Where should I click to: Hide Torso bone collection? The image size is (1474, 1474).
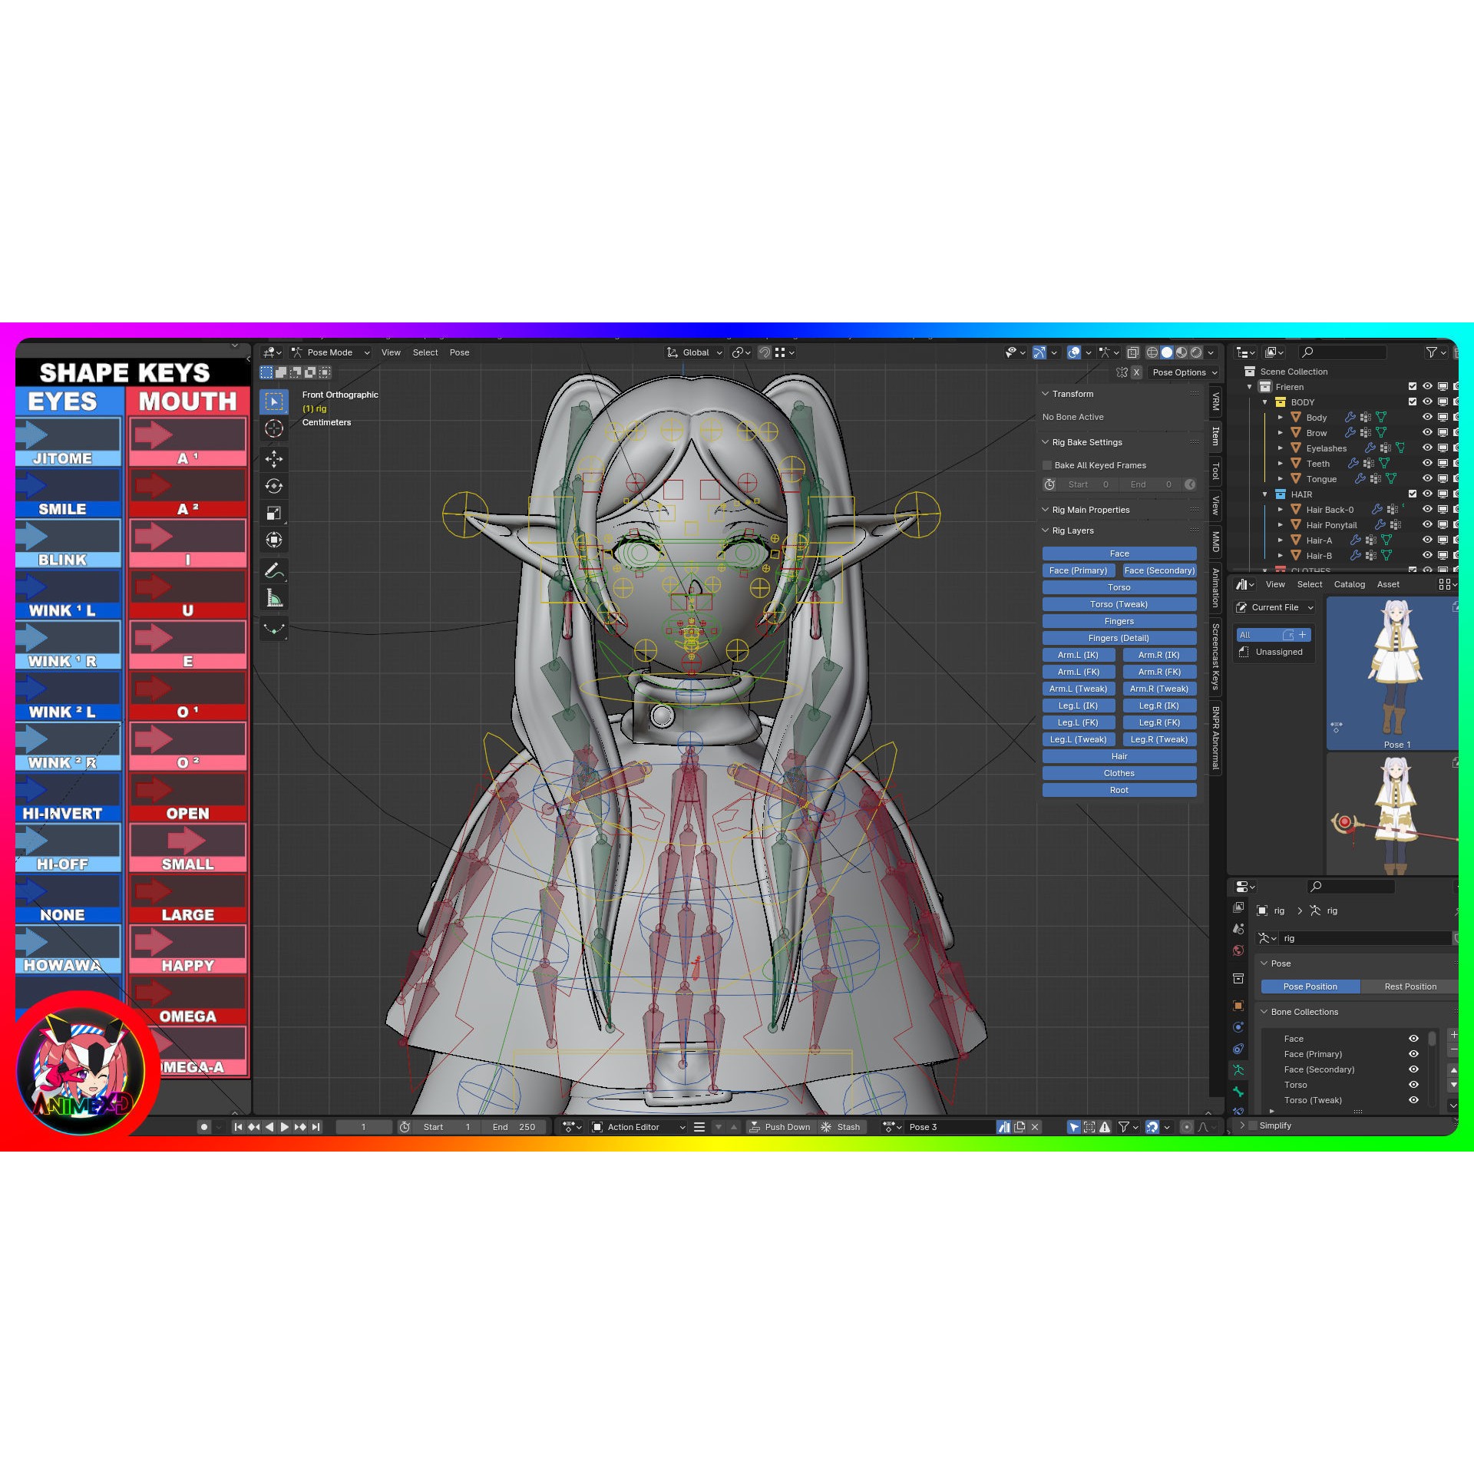(1413, 1085)
